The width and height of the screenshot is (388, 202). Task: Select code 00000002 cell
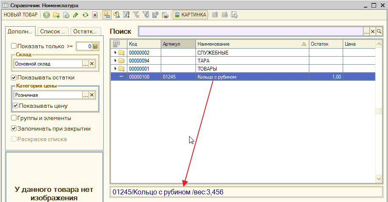click(144, 53)
